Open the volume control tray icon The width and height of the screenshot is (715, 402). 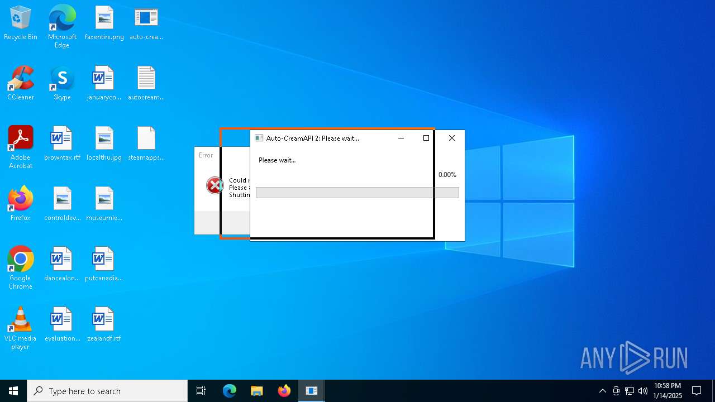643,391
